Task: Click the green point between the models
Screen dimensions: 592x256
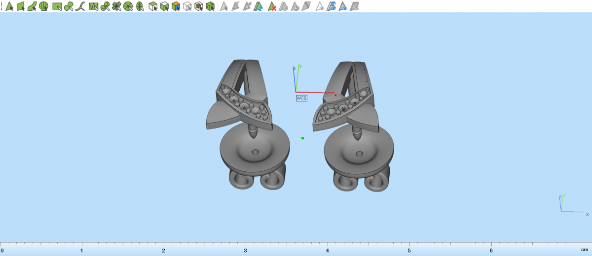Action: [x=302, y=138]
